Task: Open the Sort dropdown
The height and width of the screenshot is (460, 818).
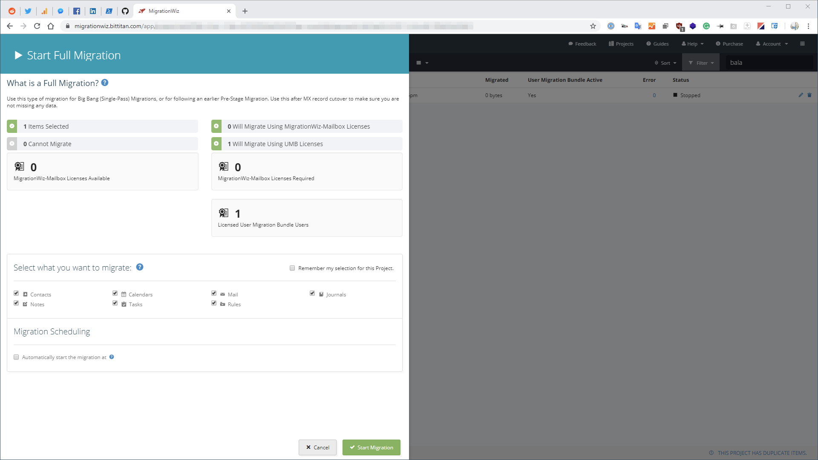Action: coord(665,63)
